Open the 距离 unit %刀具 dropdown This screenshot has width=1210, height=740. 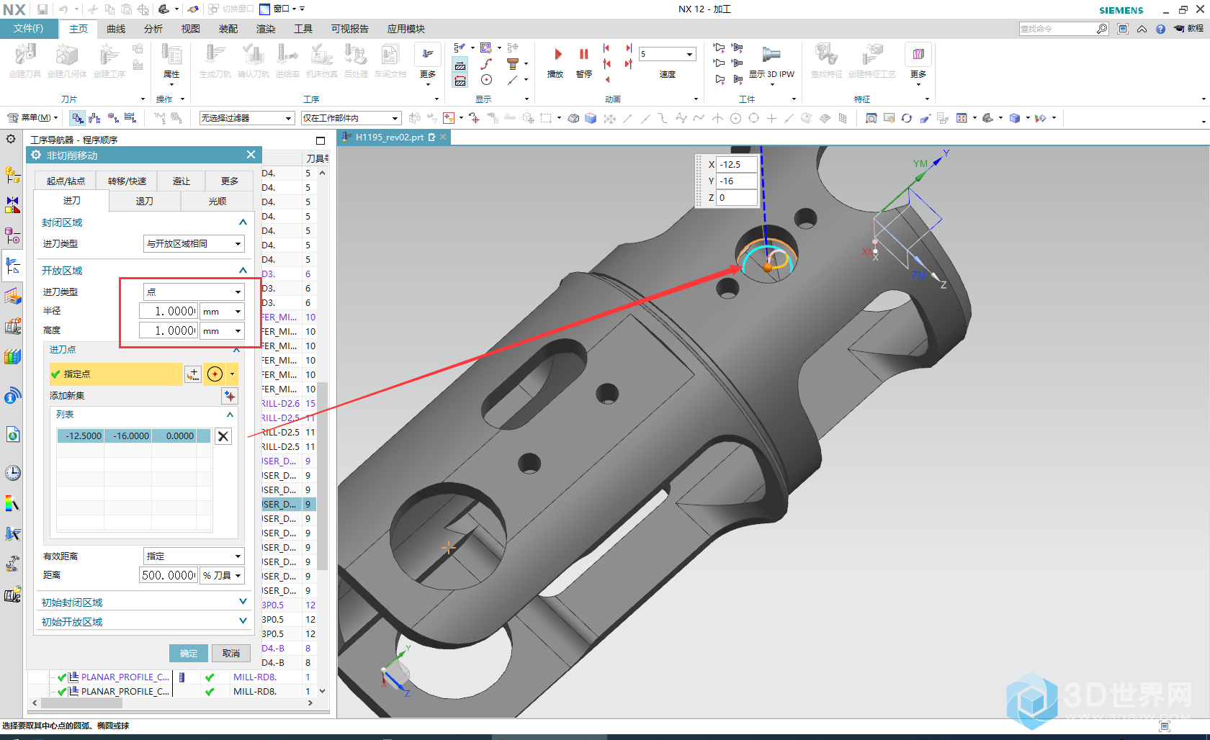222,576
